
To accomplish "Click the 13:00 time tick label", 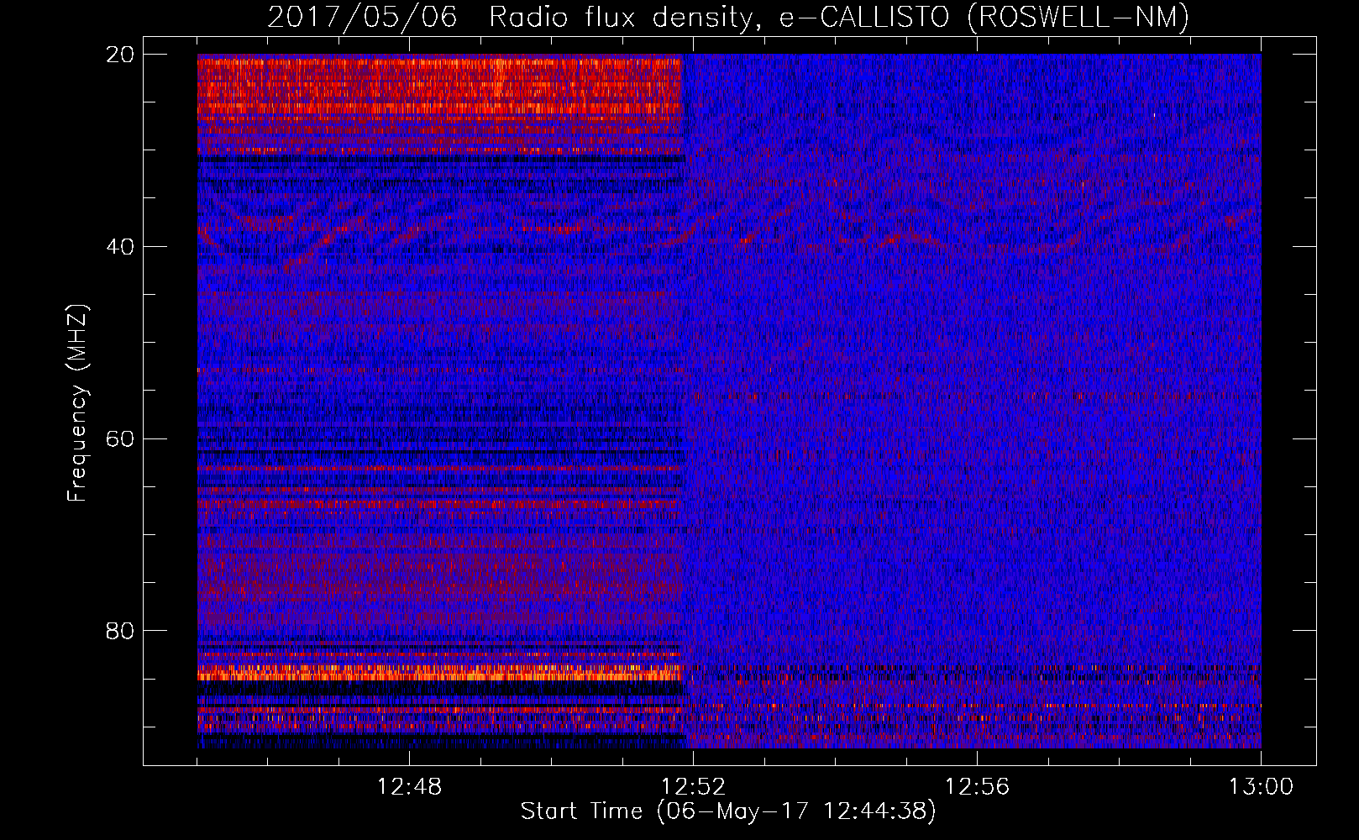I will (1261, 787).
